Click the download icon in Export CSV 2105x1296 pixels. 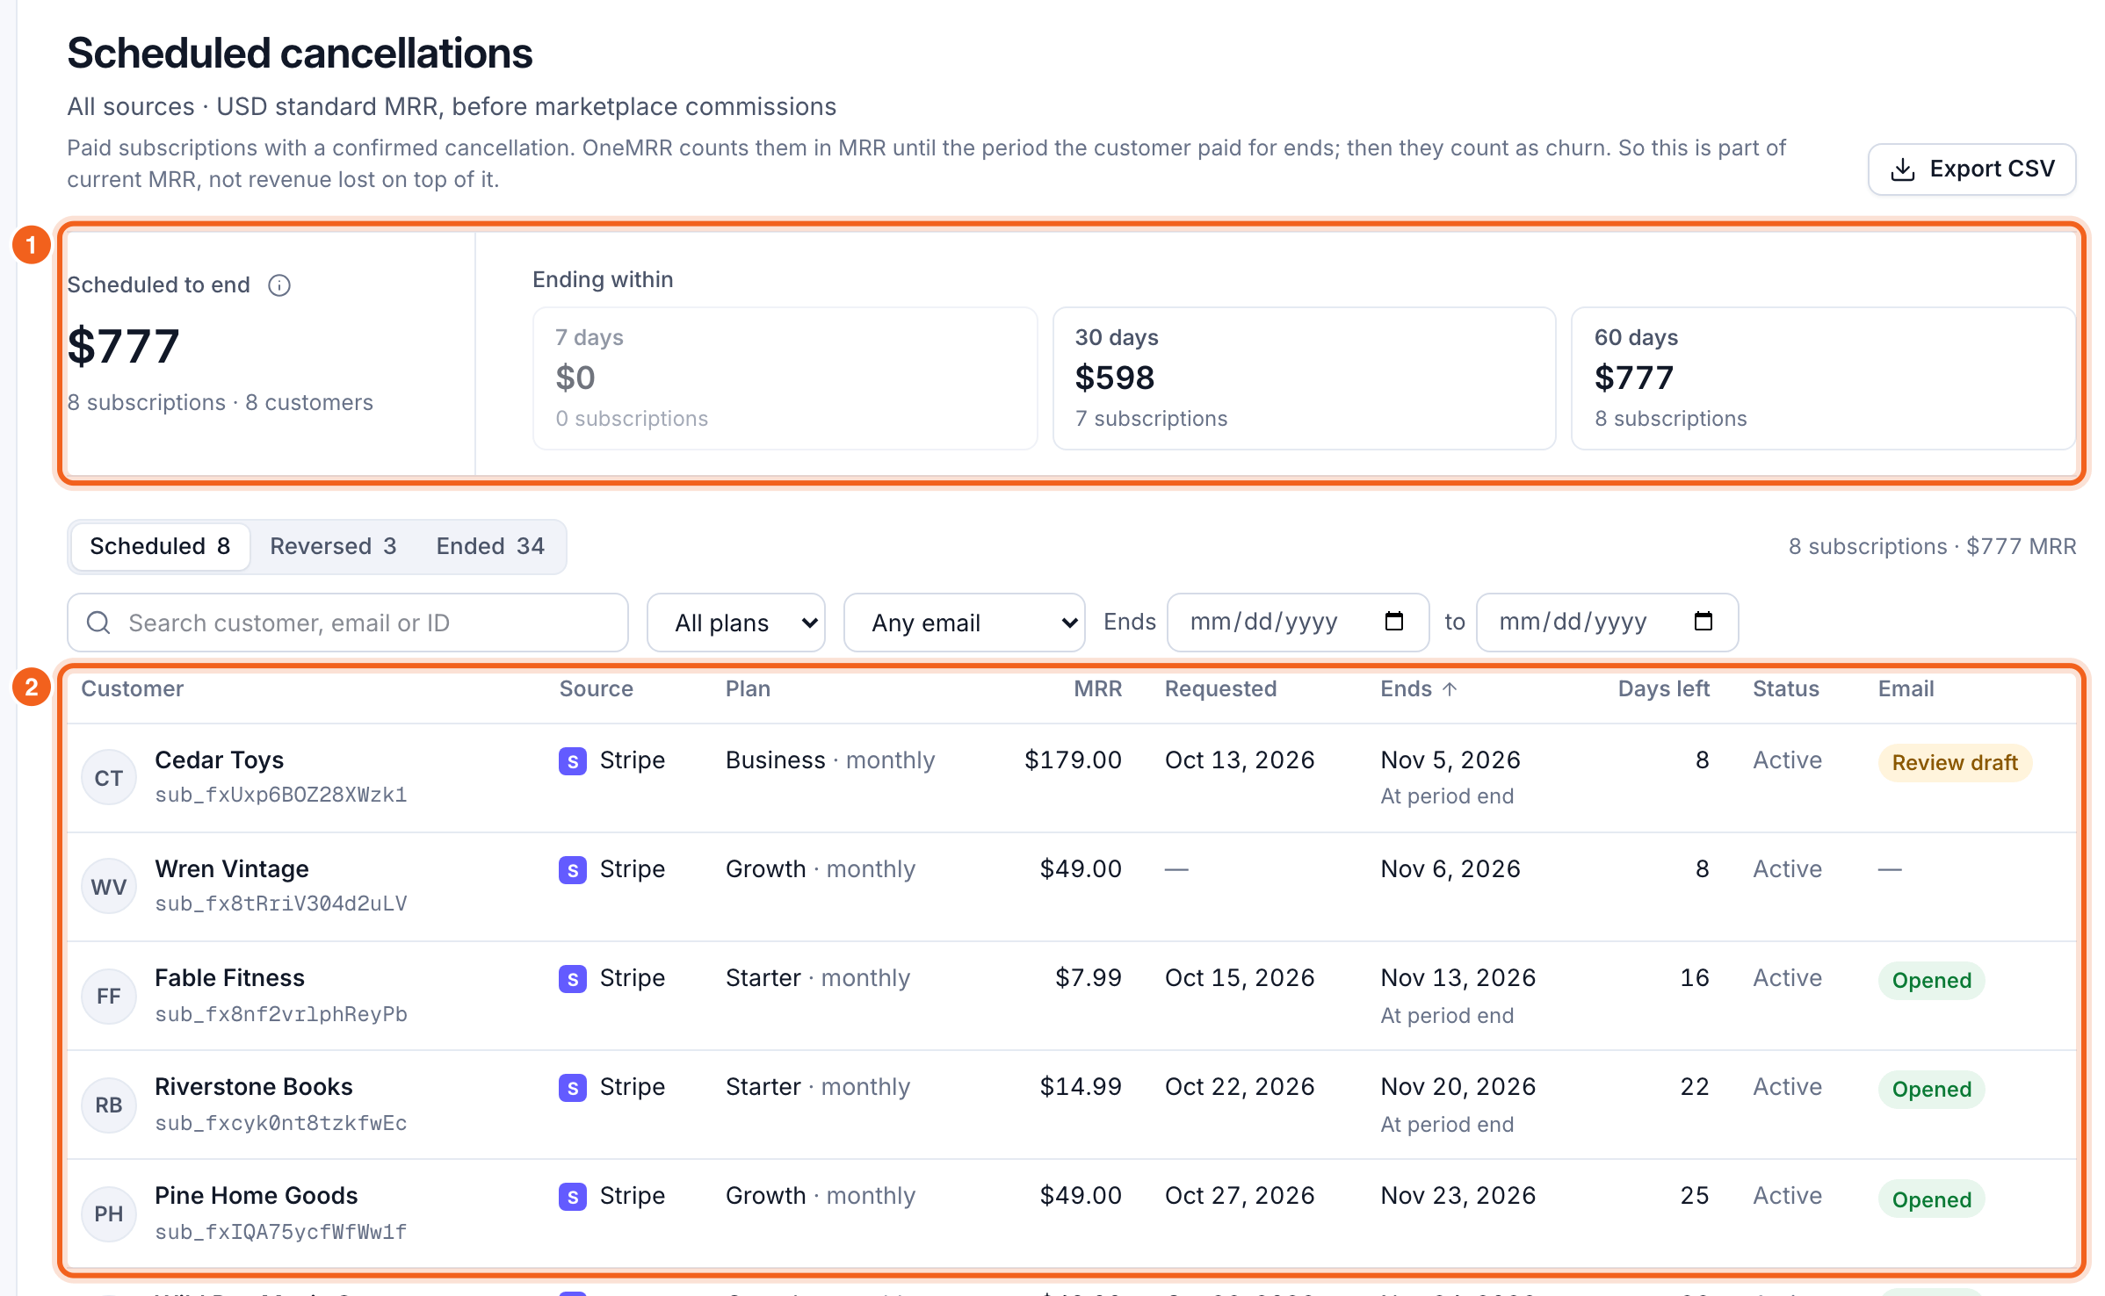click(1902, 169)
